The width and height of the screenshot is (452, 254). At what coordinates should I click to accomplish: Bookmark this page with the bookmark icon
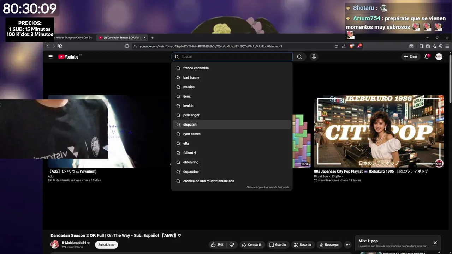pos(127,46)
